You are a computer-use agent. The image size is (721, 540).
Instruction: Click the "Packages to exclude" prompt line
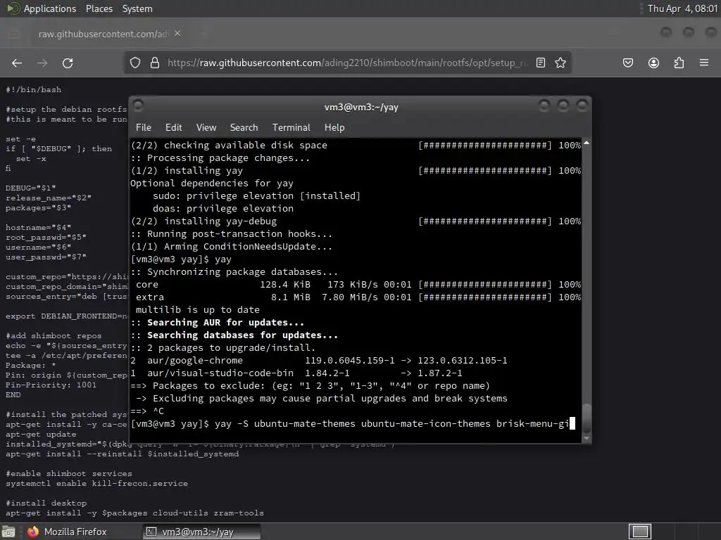(x=311, y=386)
